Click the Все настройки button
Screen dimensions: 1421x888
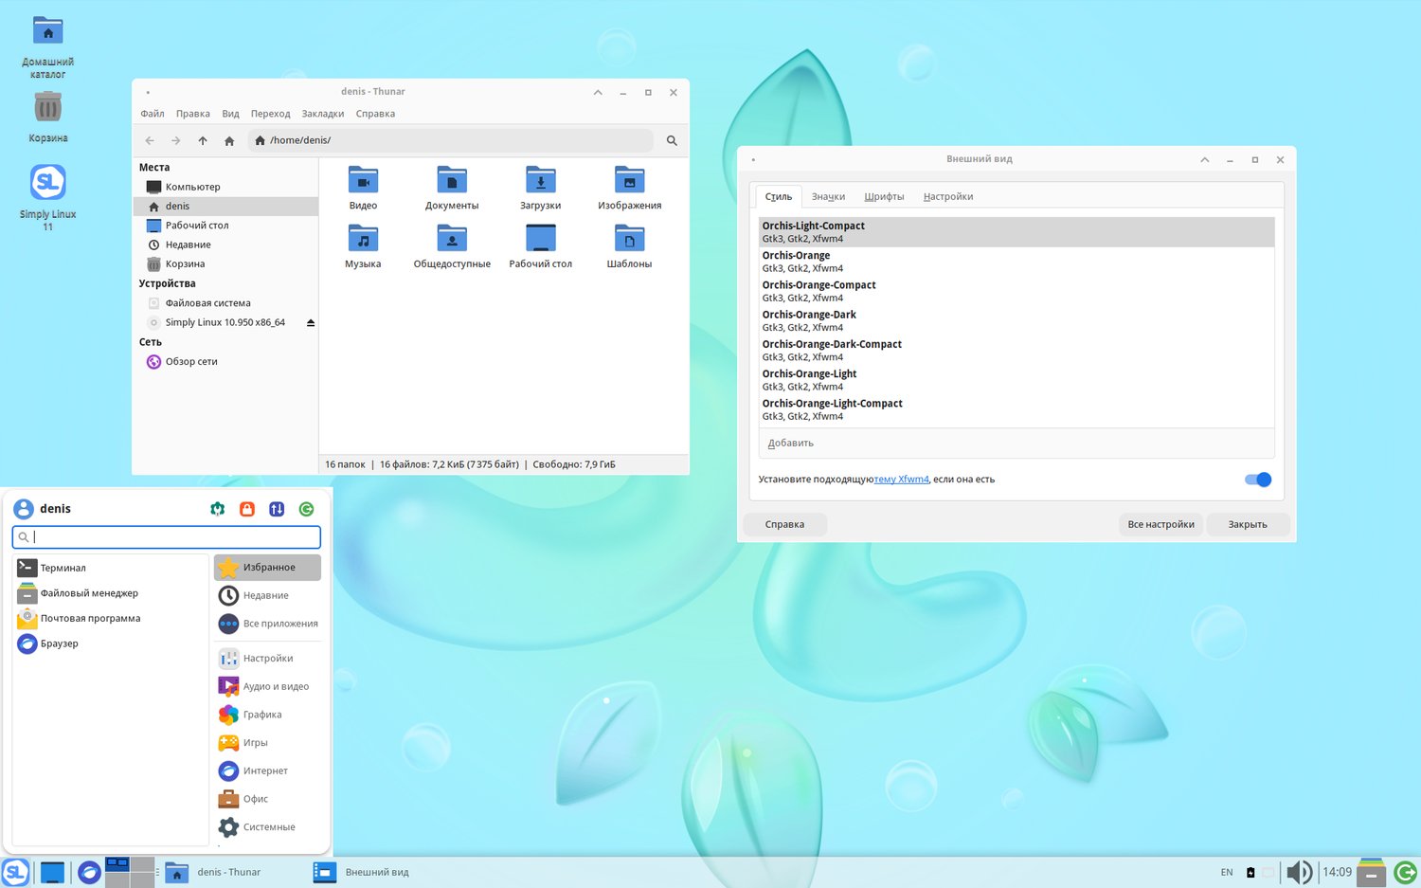point(1160,525)
